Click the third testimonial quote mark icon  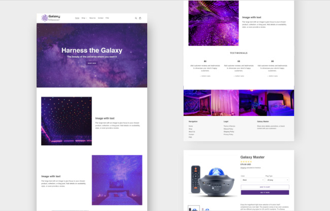point(272,61)
